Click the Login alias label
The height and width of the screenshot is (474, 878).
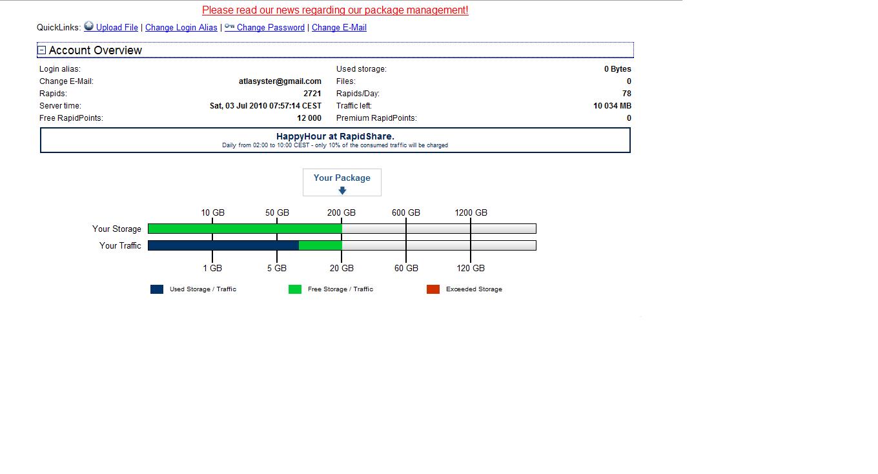(60, 69)
